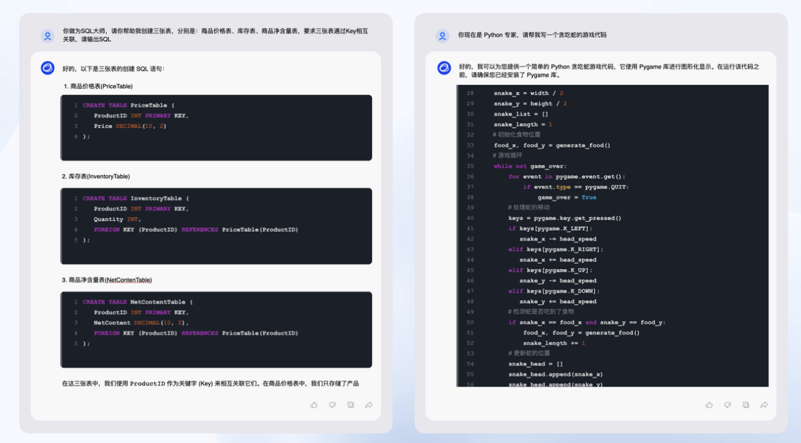This screenshot has width=801, height=443.
Task: Share the SQL tables answer
Action: pyautogui.click(x=369, y=405)
